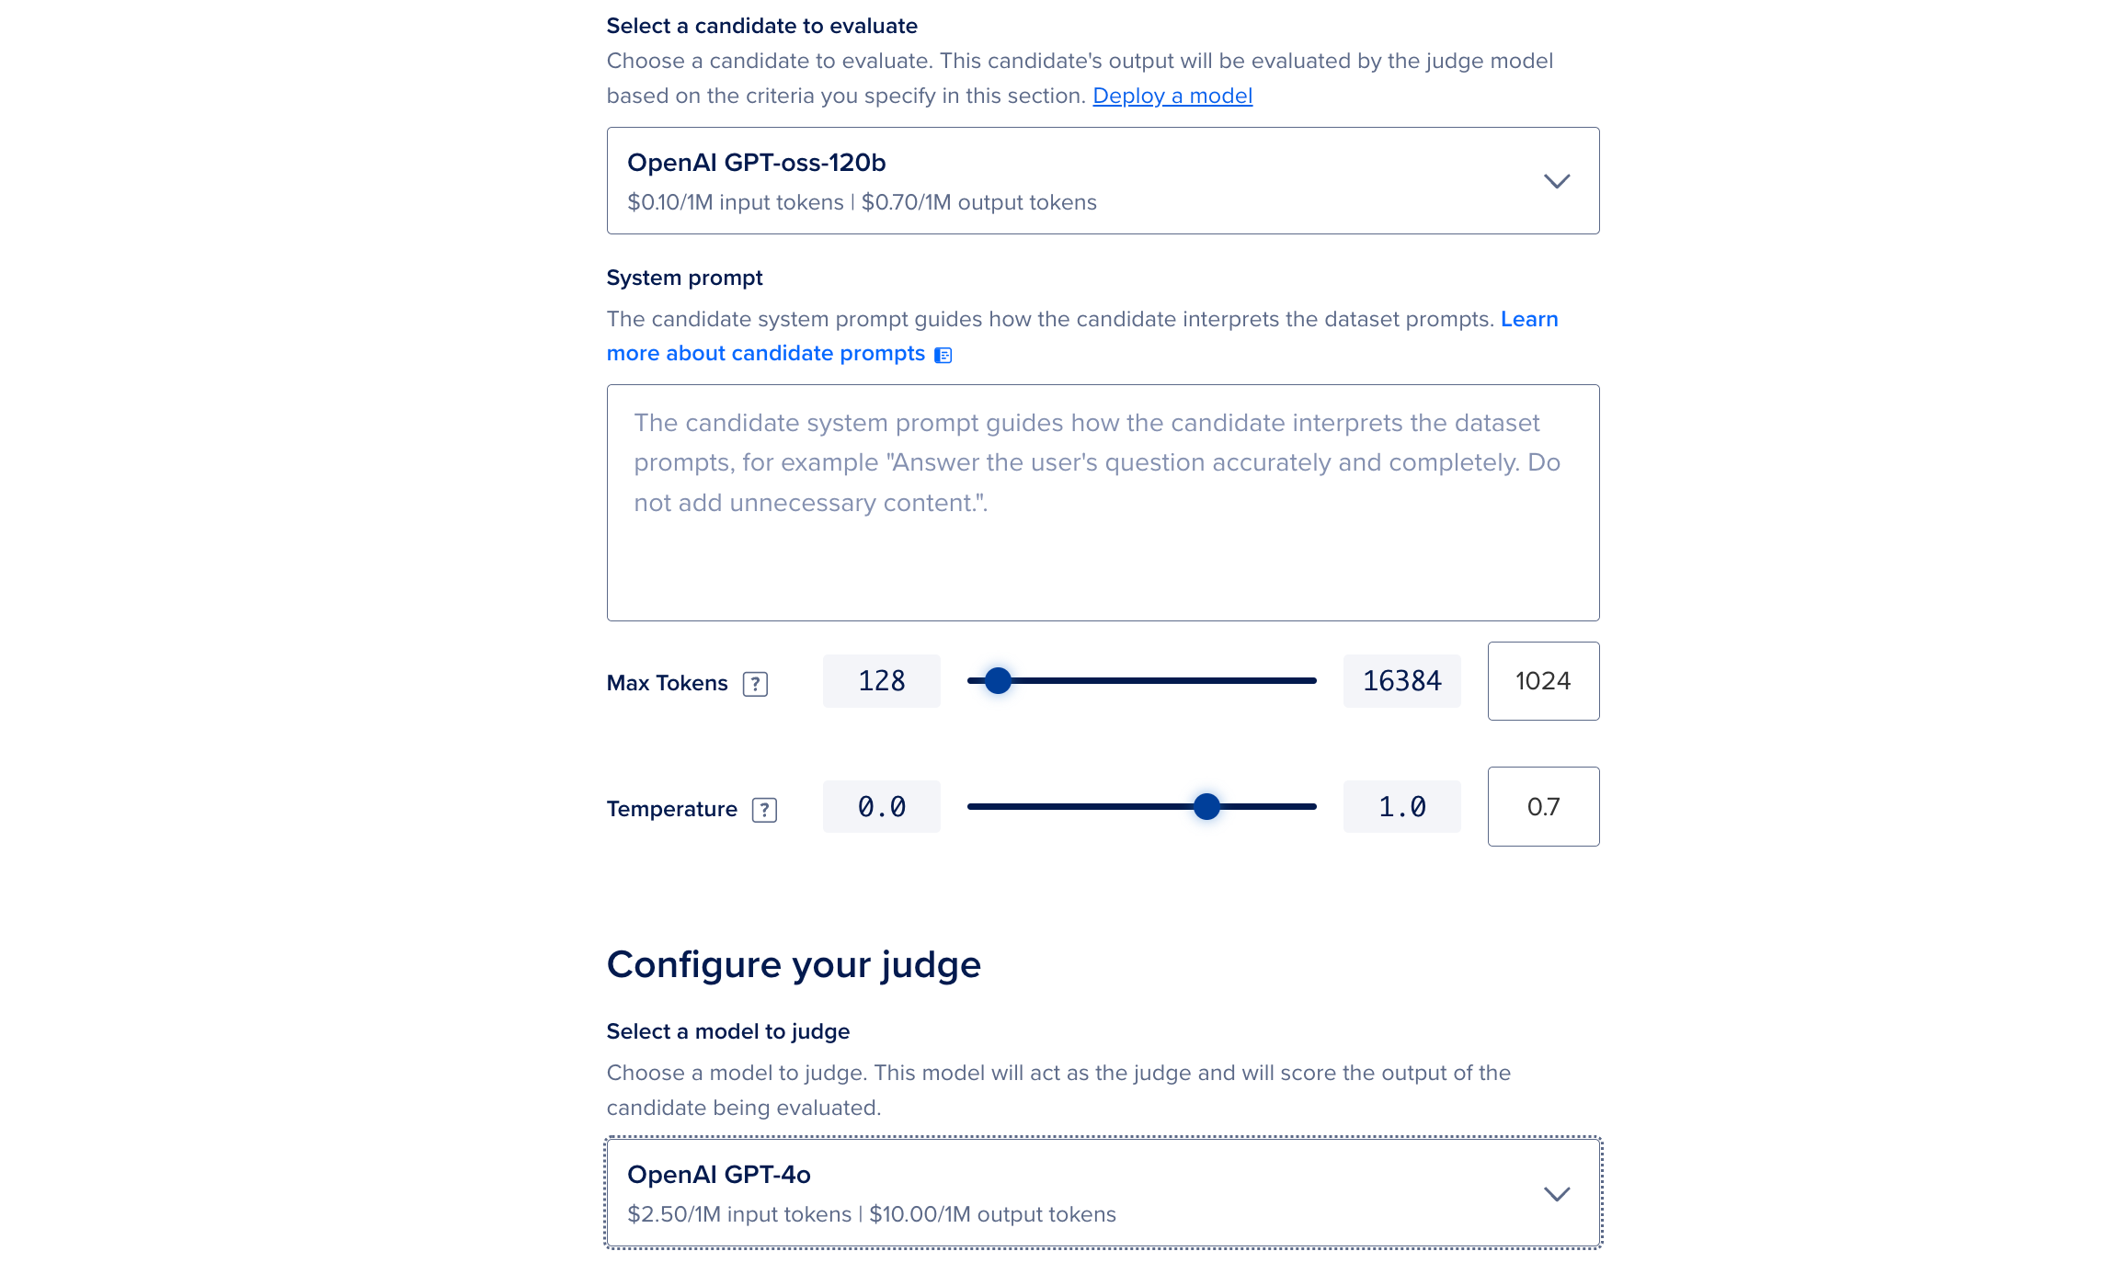
Task: Click the Deploy a model link
Action: tap(1172, 95)
